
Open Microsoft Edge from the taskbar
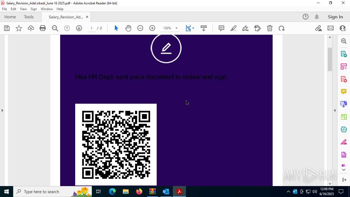coord(112,192)
